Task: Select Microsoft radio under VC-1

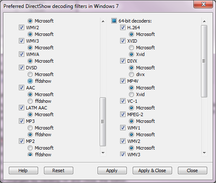Action: tap(131, 108)
